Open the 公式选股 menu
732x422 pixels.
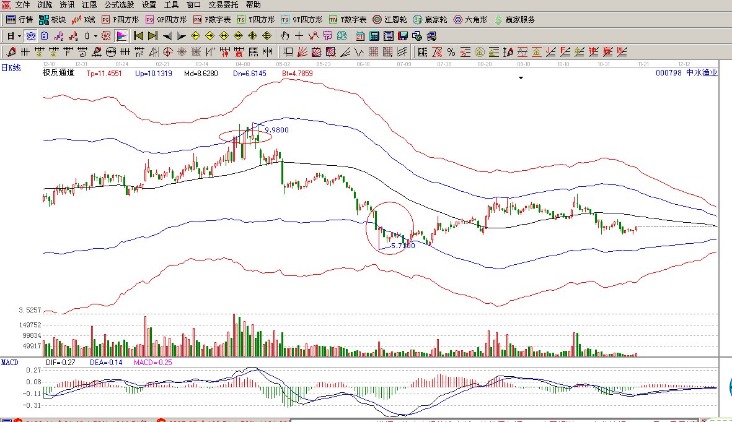click(119, 4)
